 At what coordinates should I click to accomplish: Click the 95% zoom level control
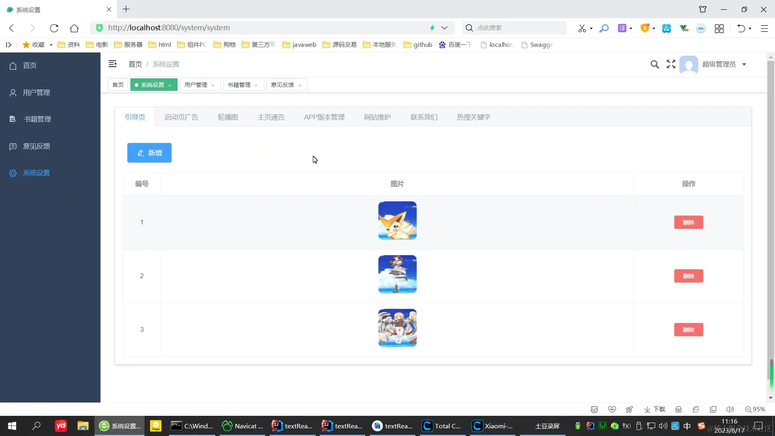[755, 409]
